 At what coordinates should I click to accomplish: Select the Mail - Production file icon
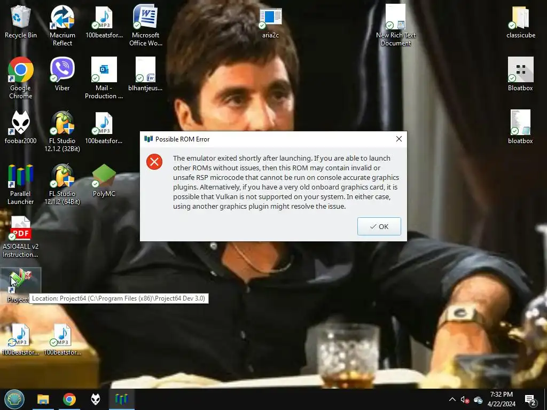pyautogui.click(x=104, y=78)
